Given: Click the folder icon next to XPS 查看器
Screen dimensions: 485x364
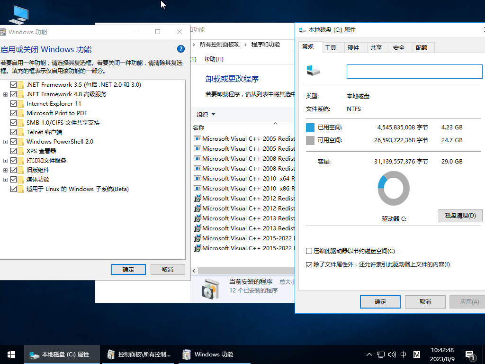Looking at the screenshot, I should 21,151.
